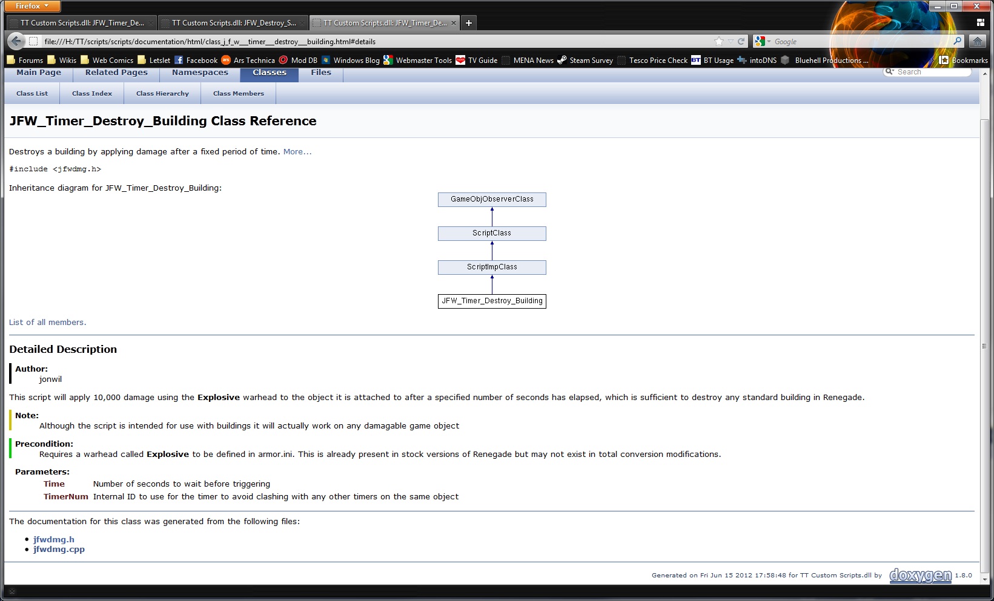Bookmark this page with the star icon
994x601 pixels.
point(718,42)
